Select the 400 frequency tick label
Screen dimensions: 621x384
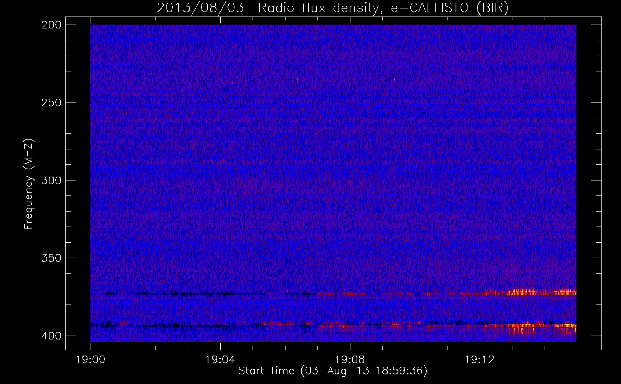(x=51, y=336)
